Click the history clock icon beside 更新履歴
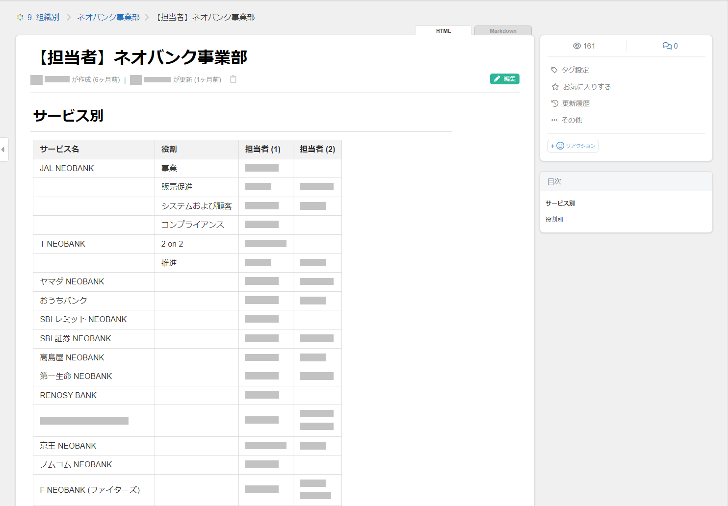The height and width of the screenshot is (506, 728). (555, 103)
